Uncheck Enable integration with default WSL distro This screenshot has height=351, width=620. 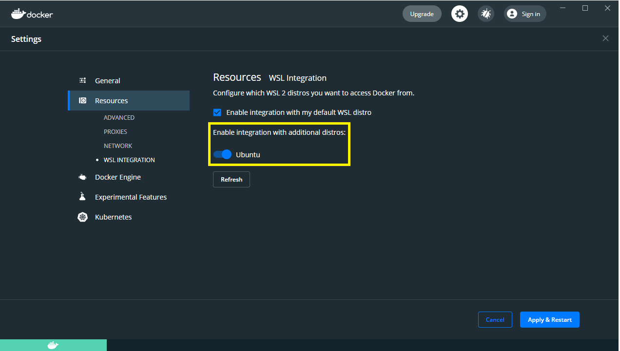[217, 112]
